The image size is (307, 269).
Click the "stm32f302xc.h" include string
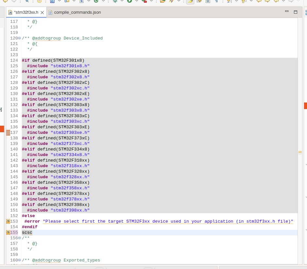pos(70,88)
